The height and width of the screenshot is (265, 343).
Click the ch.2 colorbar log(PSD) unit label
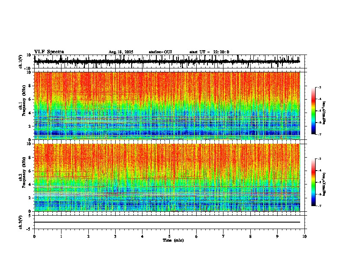tap(324, 184)
